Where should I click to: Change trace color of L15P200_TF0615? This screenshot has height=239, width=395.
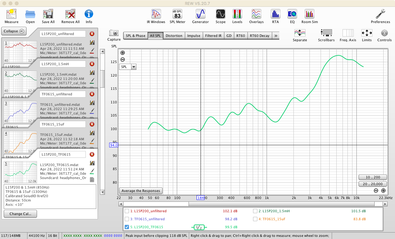[92, 171]
